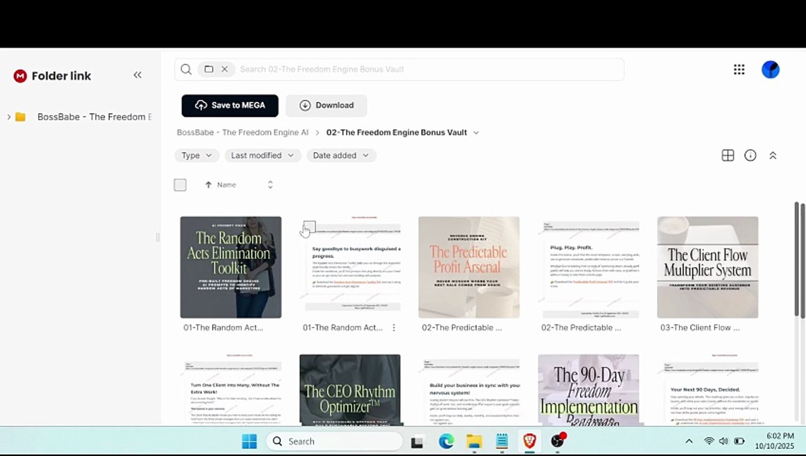Open the Type filter dropdown

[197, 156]
